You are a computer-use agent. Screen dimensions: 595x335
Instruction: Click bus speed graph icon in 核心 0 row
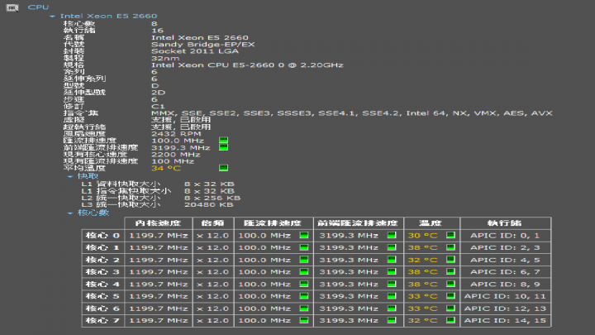pos(304,235)
